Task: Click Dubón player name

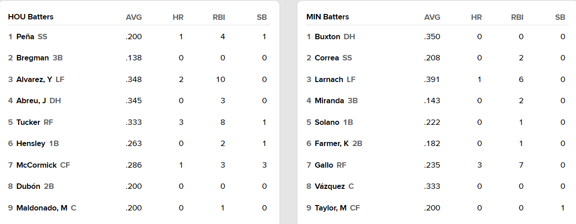Action: click(x=28, y=186)
